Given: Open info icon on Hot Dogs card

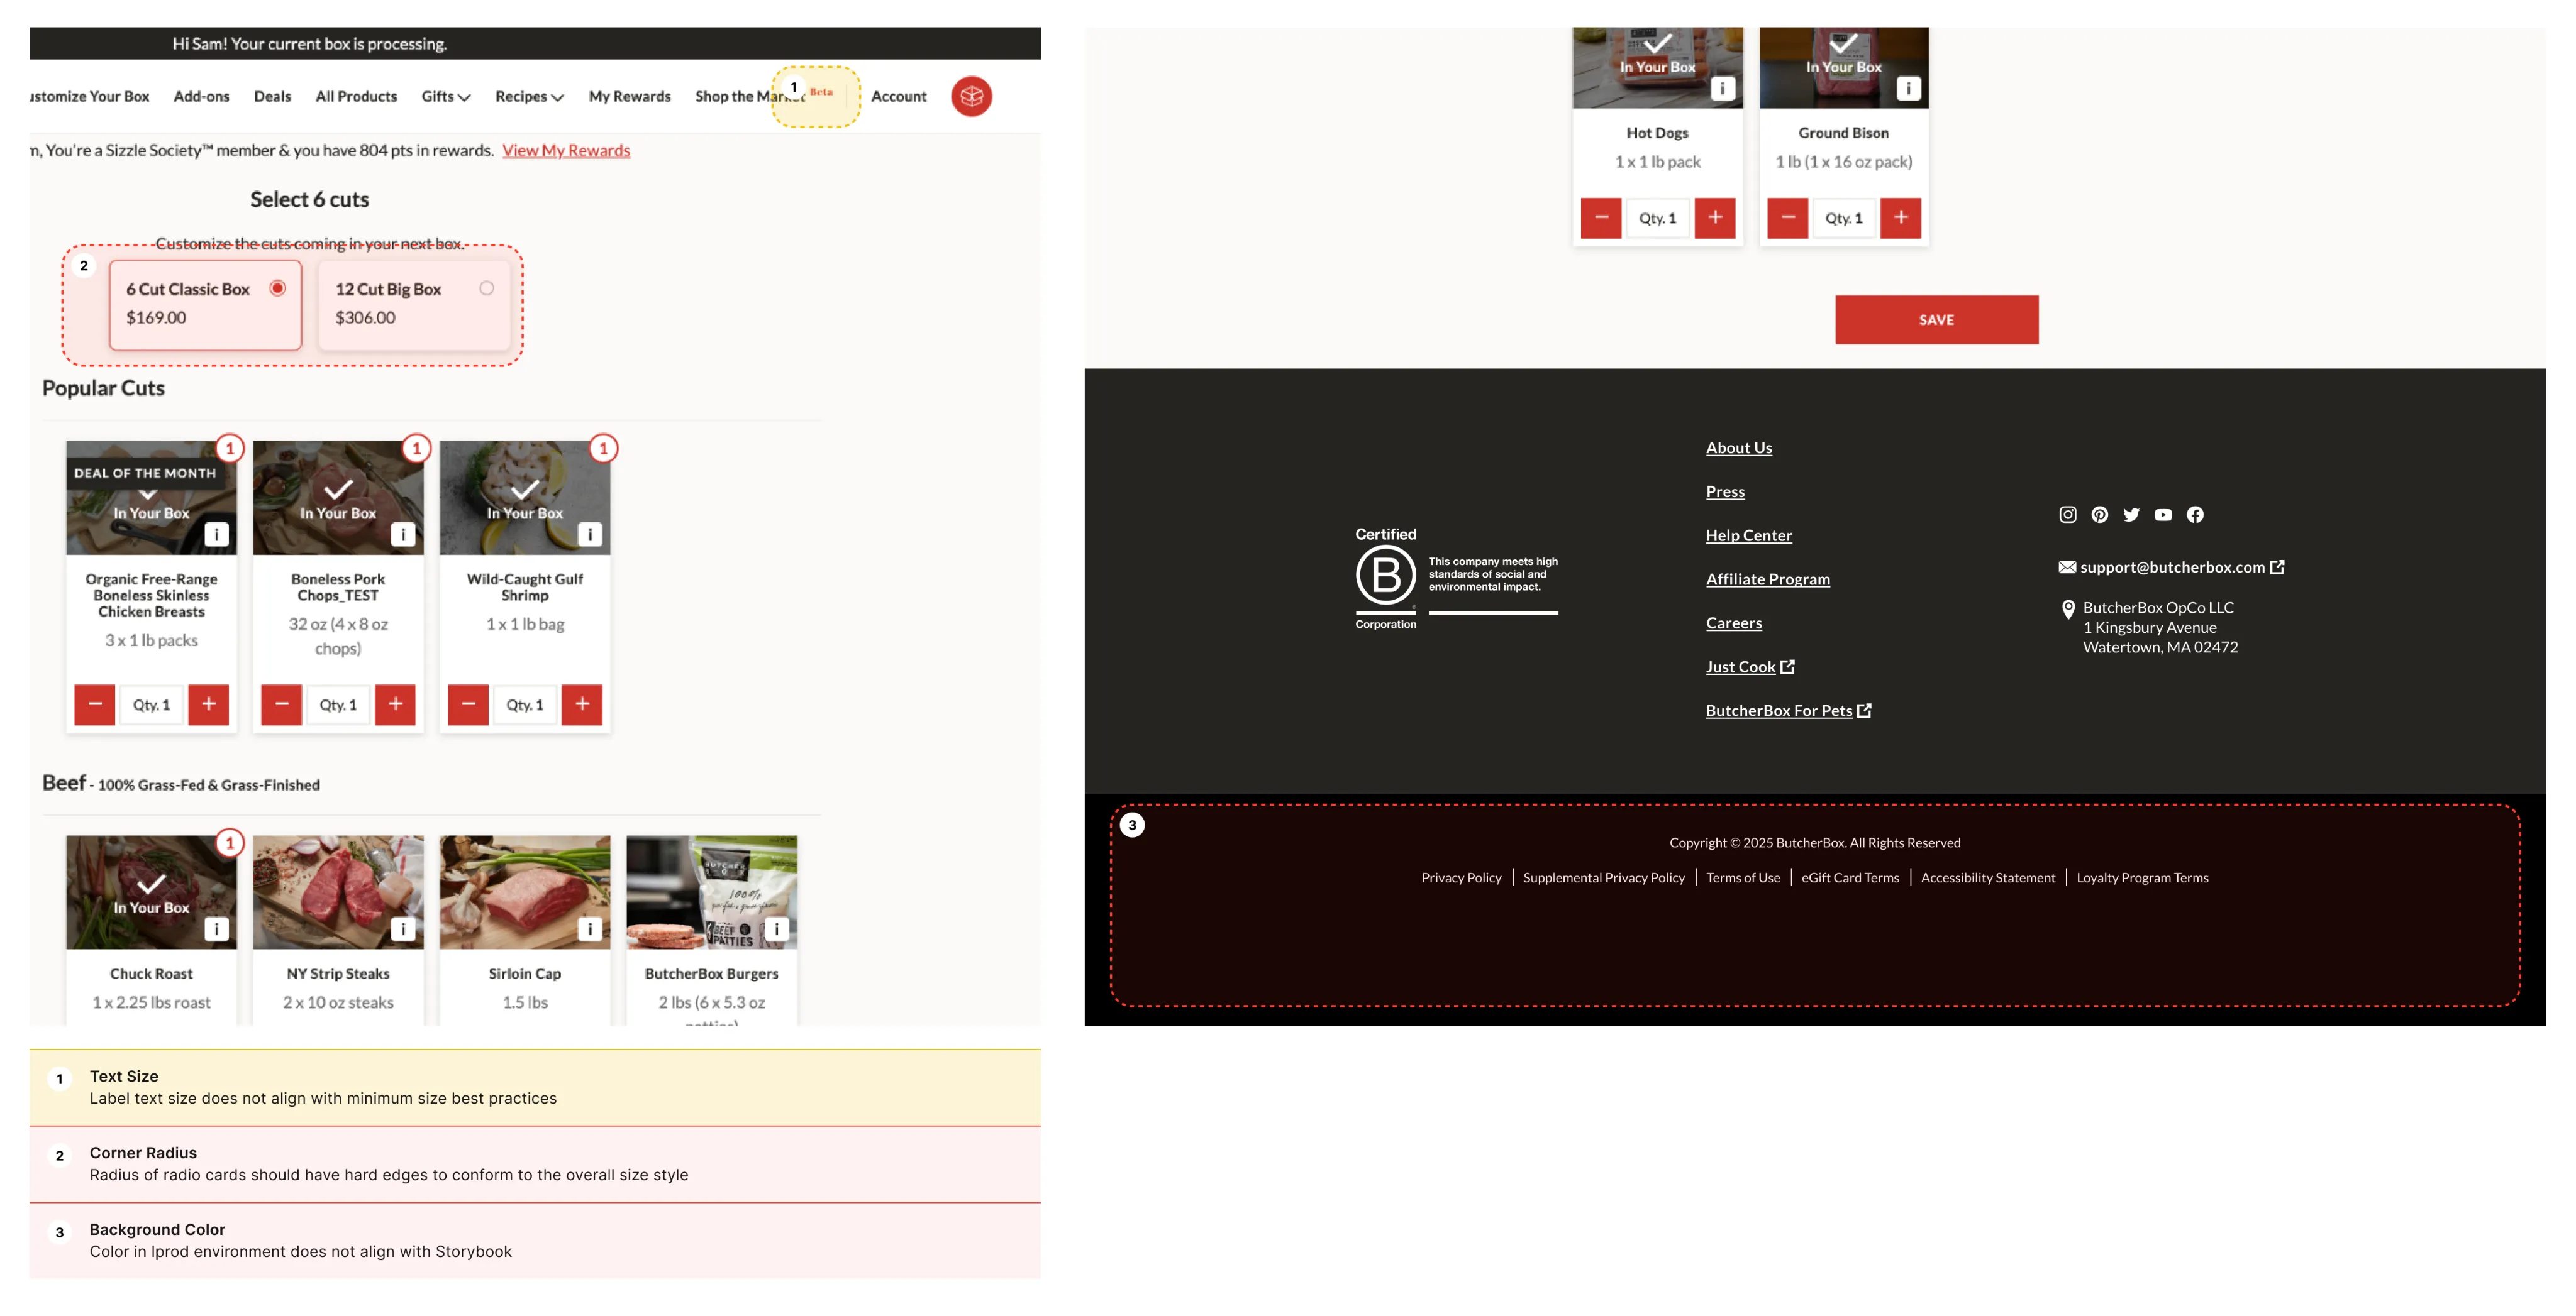Looking at the screenshot, I should (1722, 88).
